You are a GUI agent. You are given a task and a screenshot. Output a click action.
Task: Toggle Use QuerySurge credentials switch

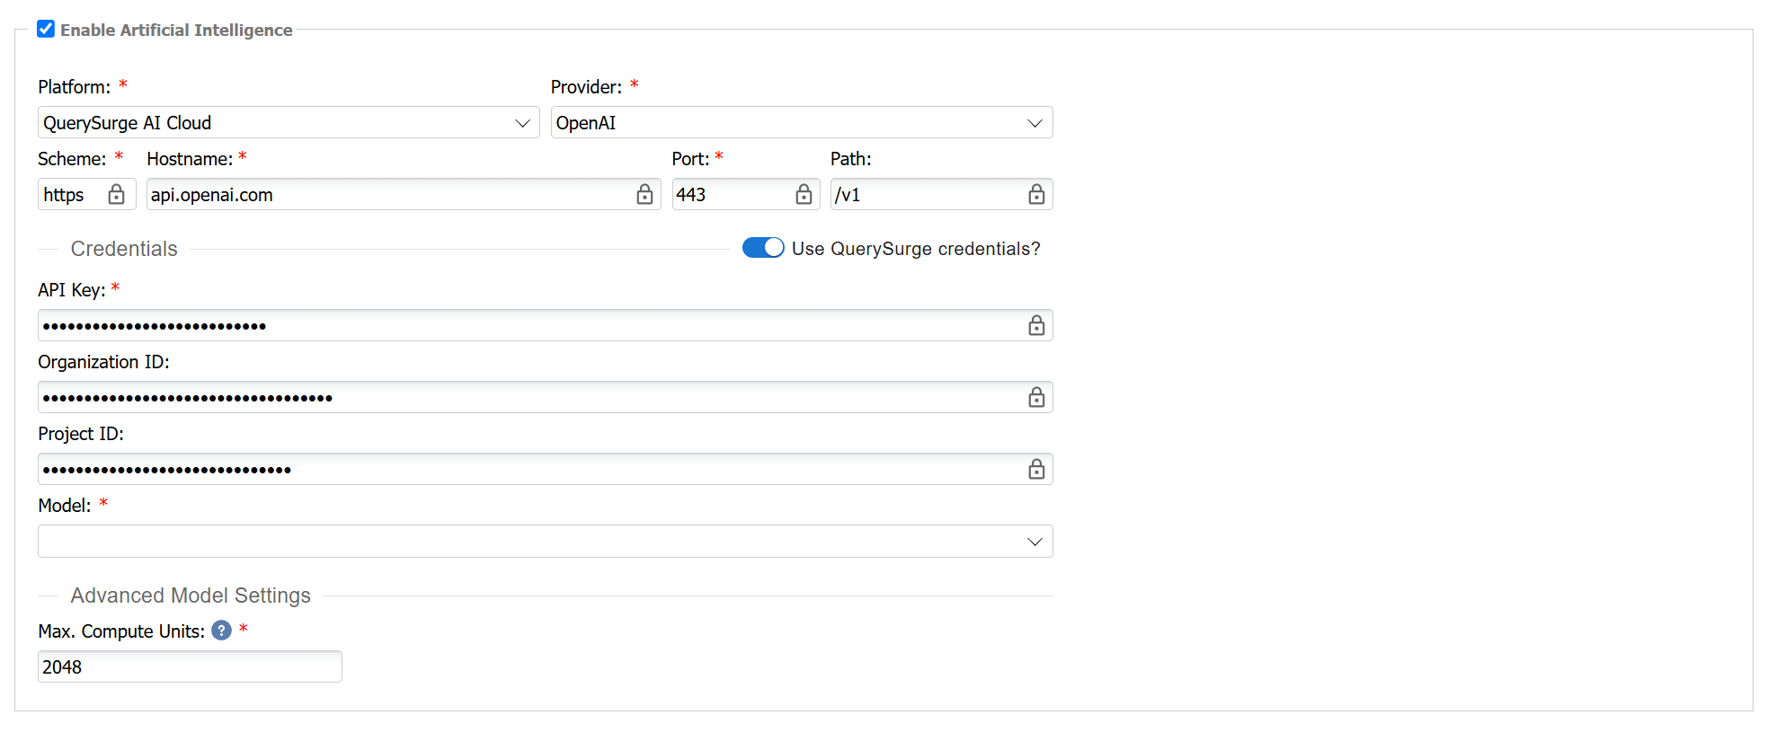763,248
